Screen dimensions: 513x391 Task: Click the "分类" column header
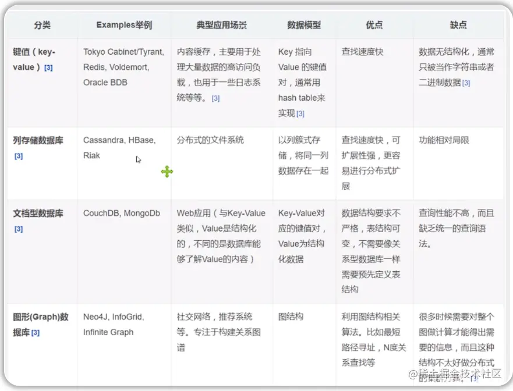pos(42,25)
